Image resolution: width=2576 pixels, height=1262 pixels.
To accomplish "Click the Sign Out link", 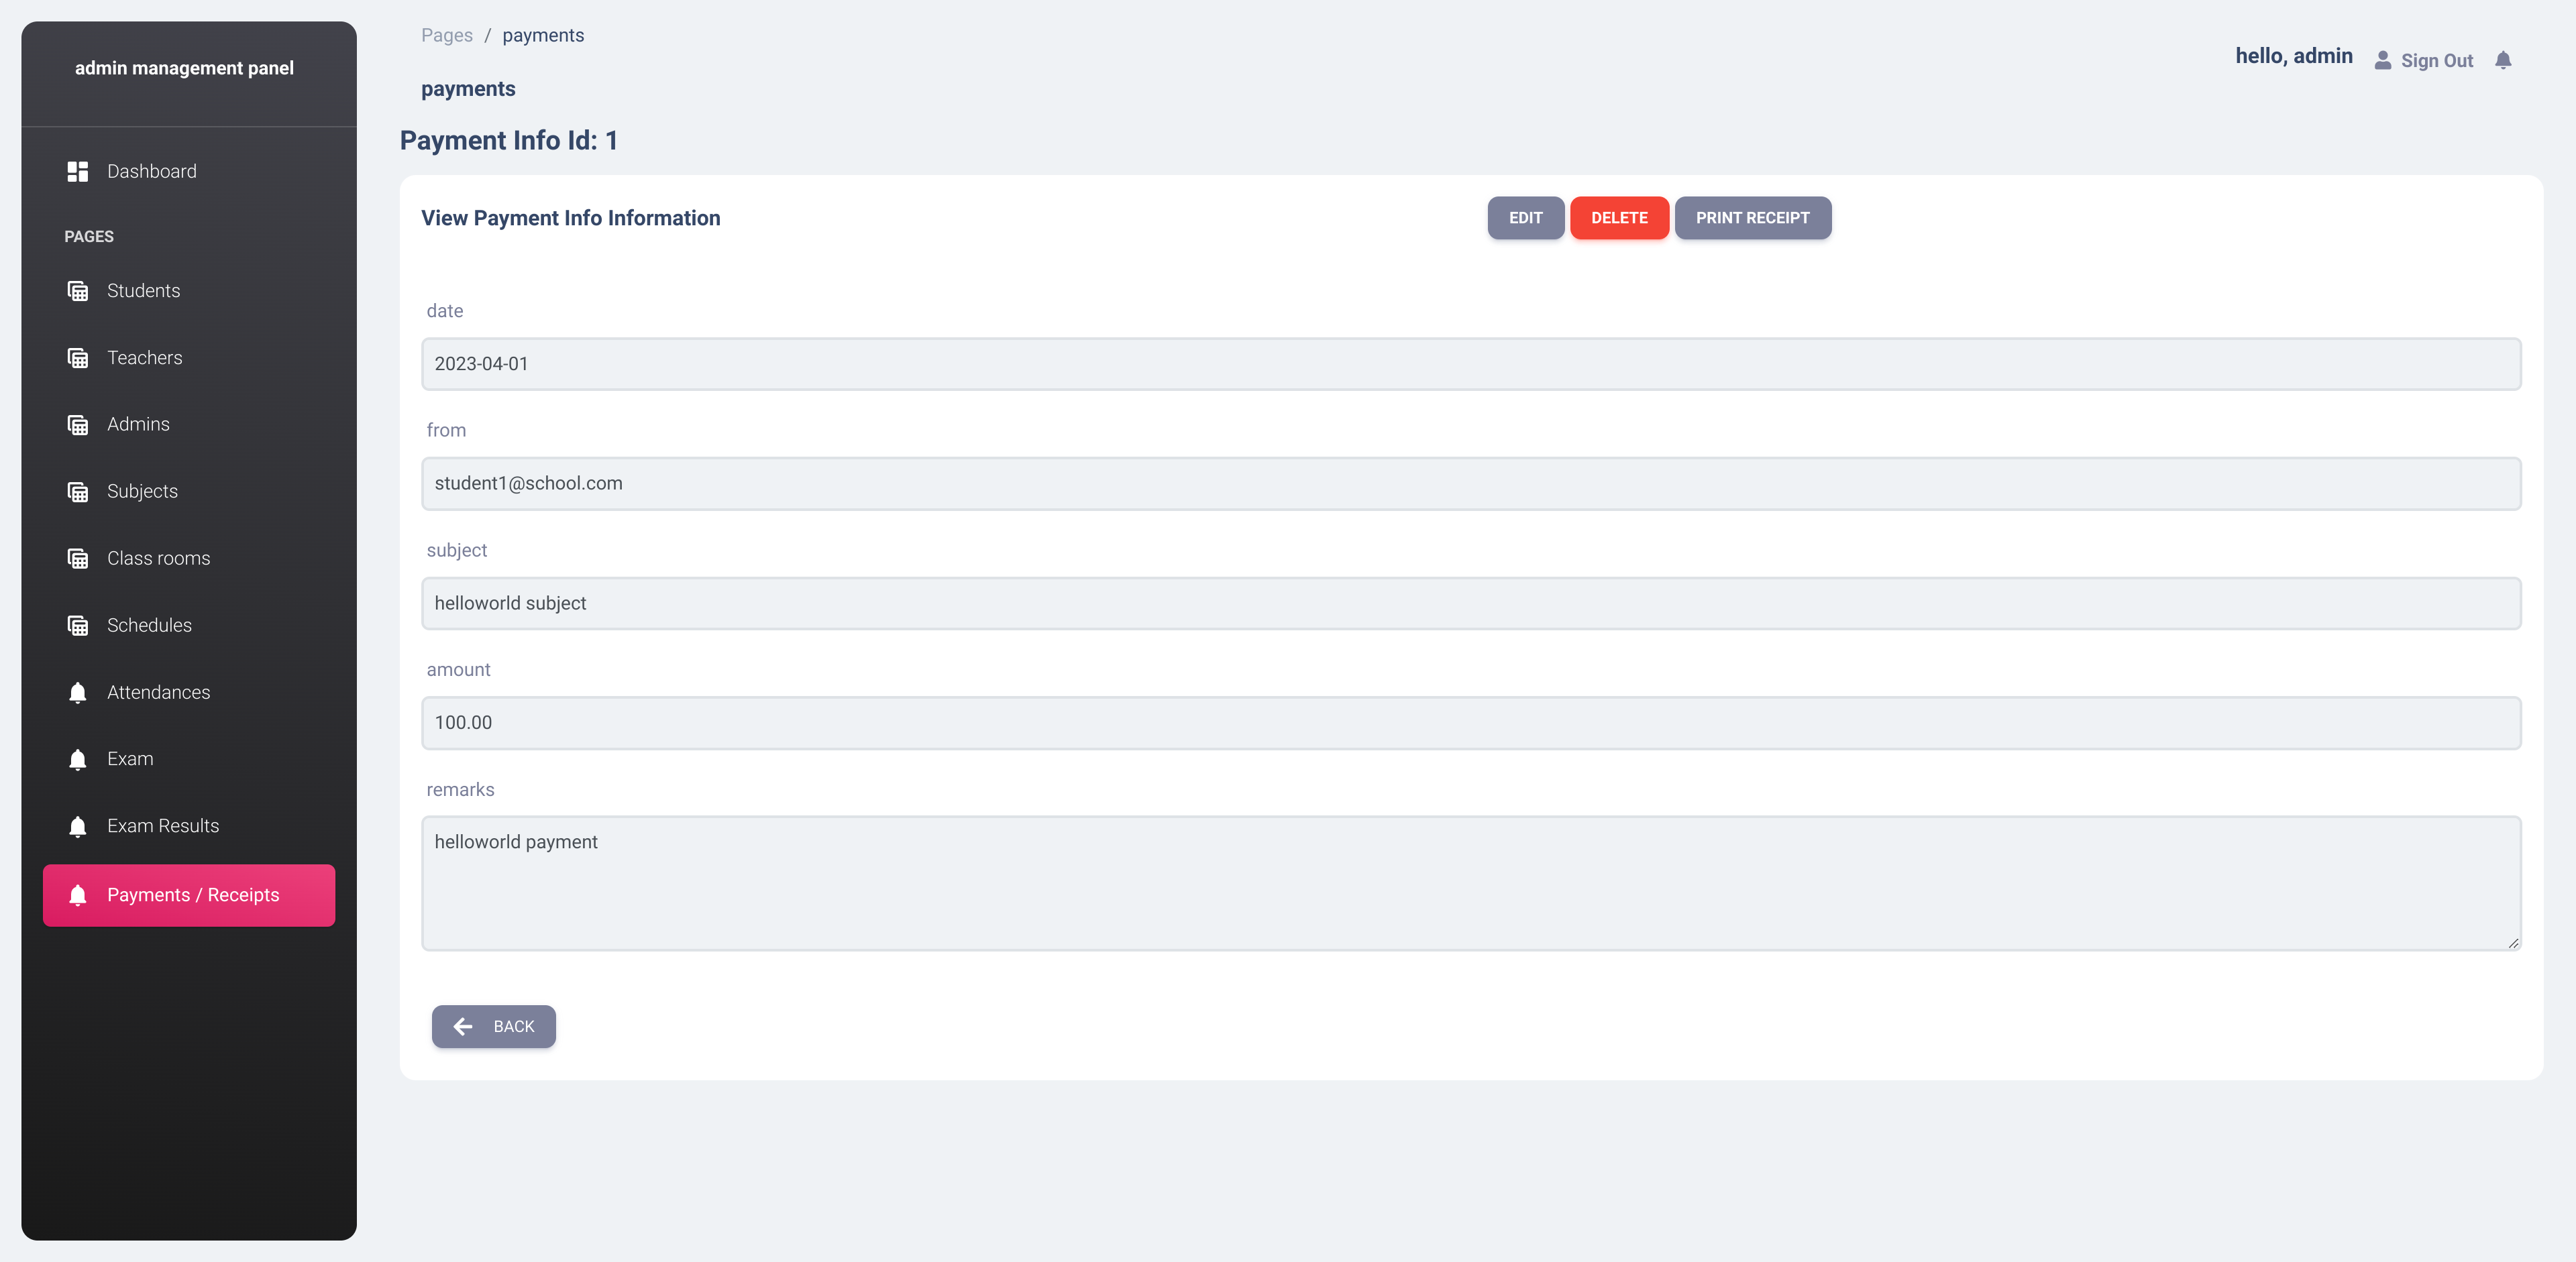I will (x=2436, y=61).
